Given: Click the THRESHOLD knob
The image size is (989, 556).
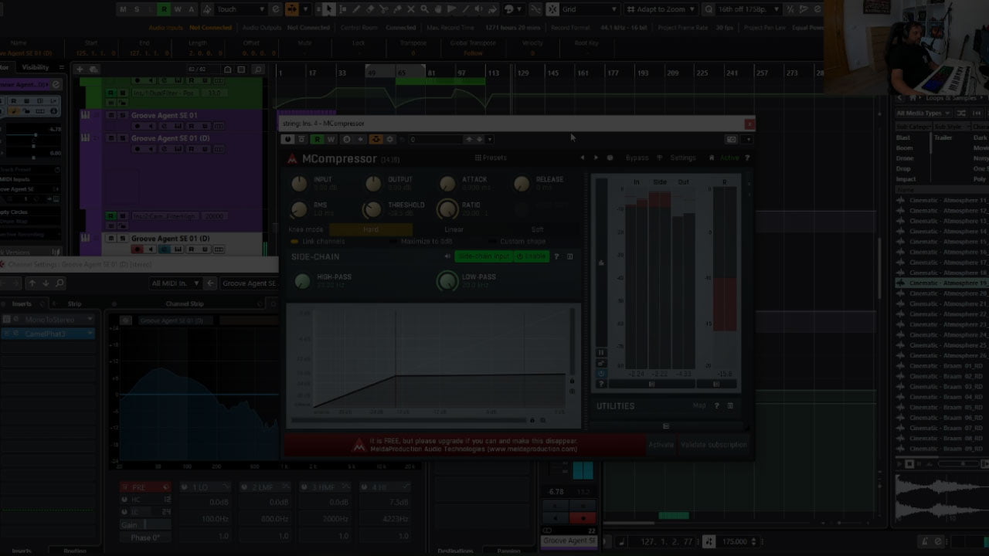Looking at the screenshot, I should tap(372, 209).
